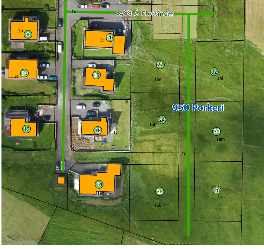Click the 950 Porkeri postal label

point(198,108)
